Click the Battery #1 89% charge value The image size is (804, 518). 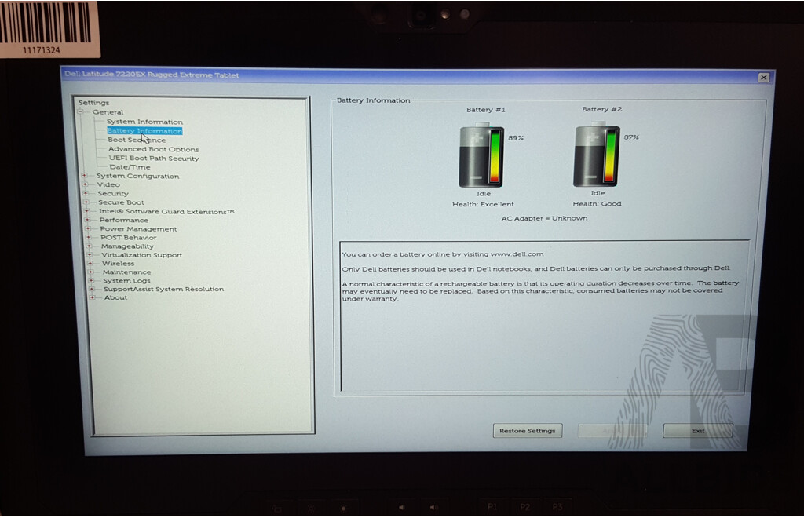click(x=515, y=138)
